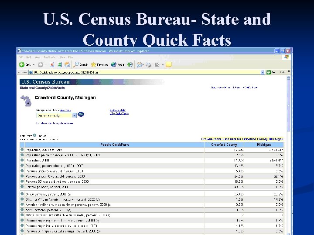The image size is (314, 235).
Task: Go to the Home page icon
Action: [67, 64]
